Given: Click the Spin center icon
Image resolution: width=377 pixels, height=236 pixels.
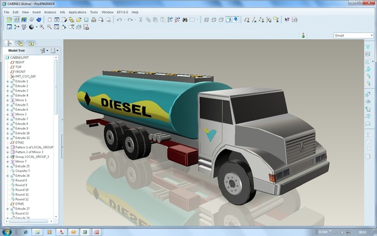Looking at the screenshot, I should tap(16, 27).
